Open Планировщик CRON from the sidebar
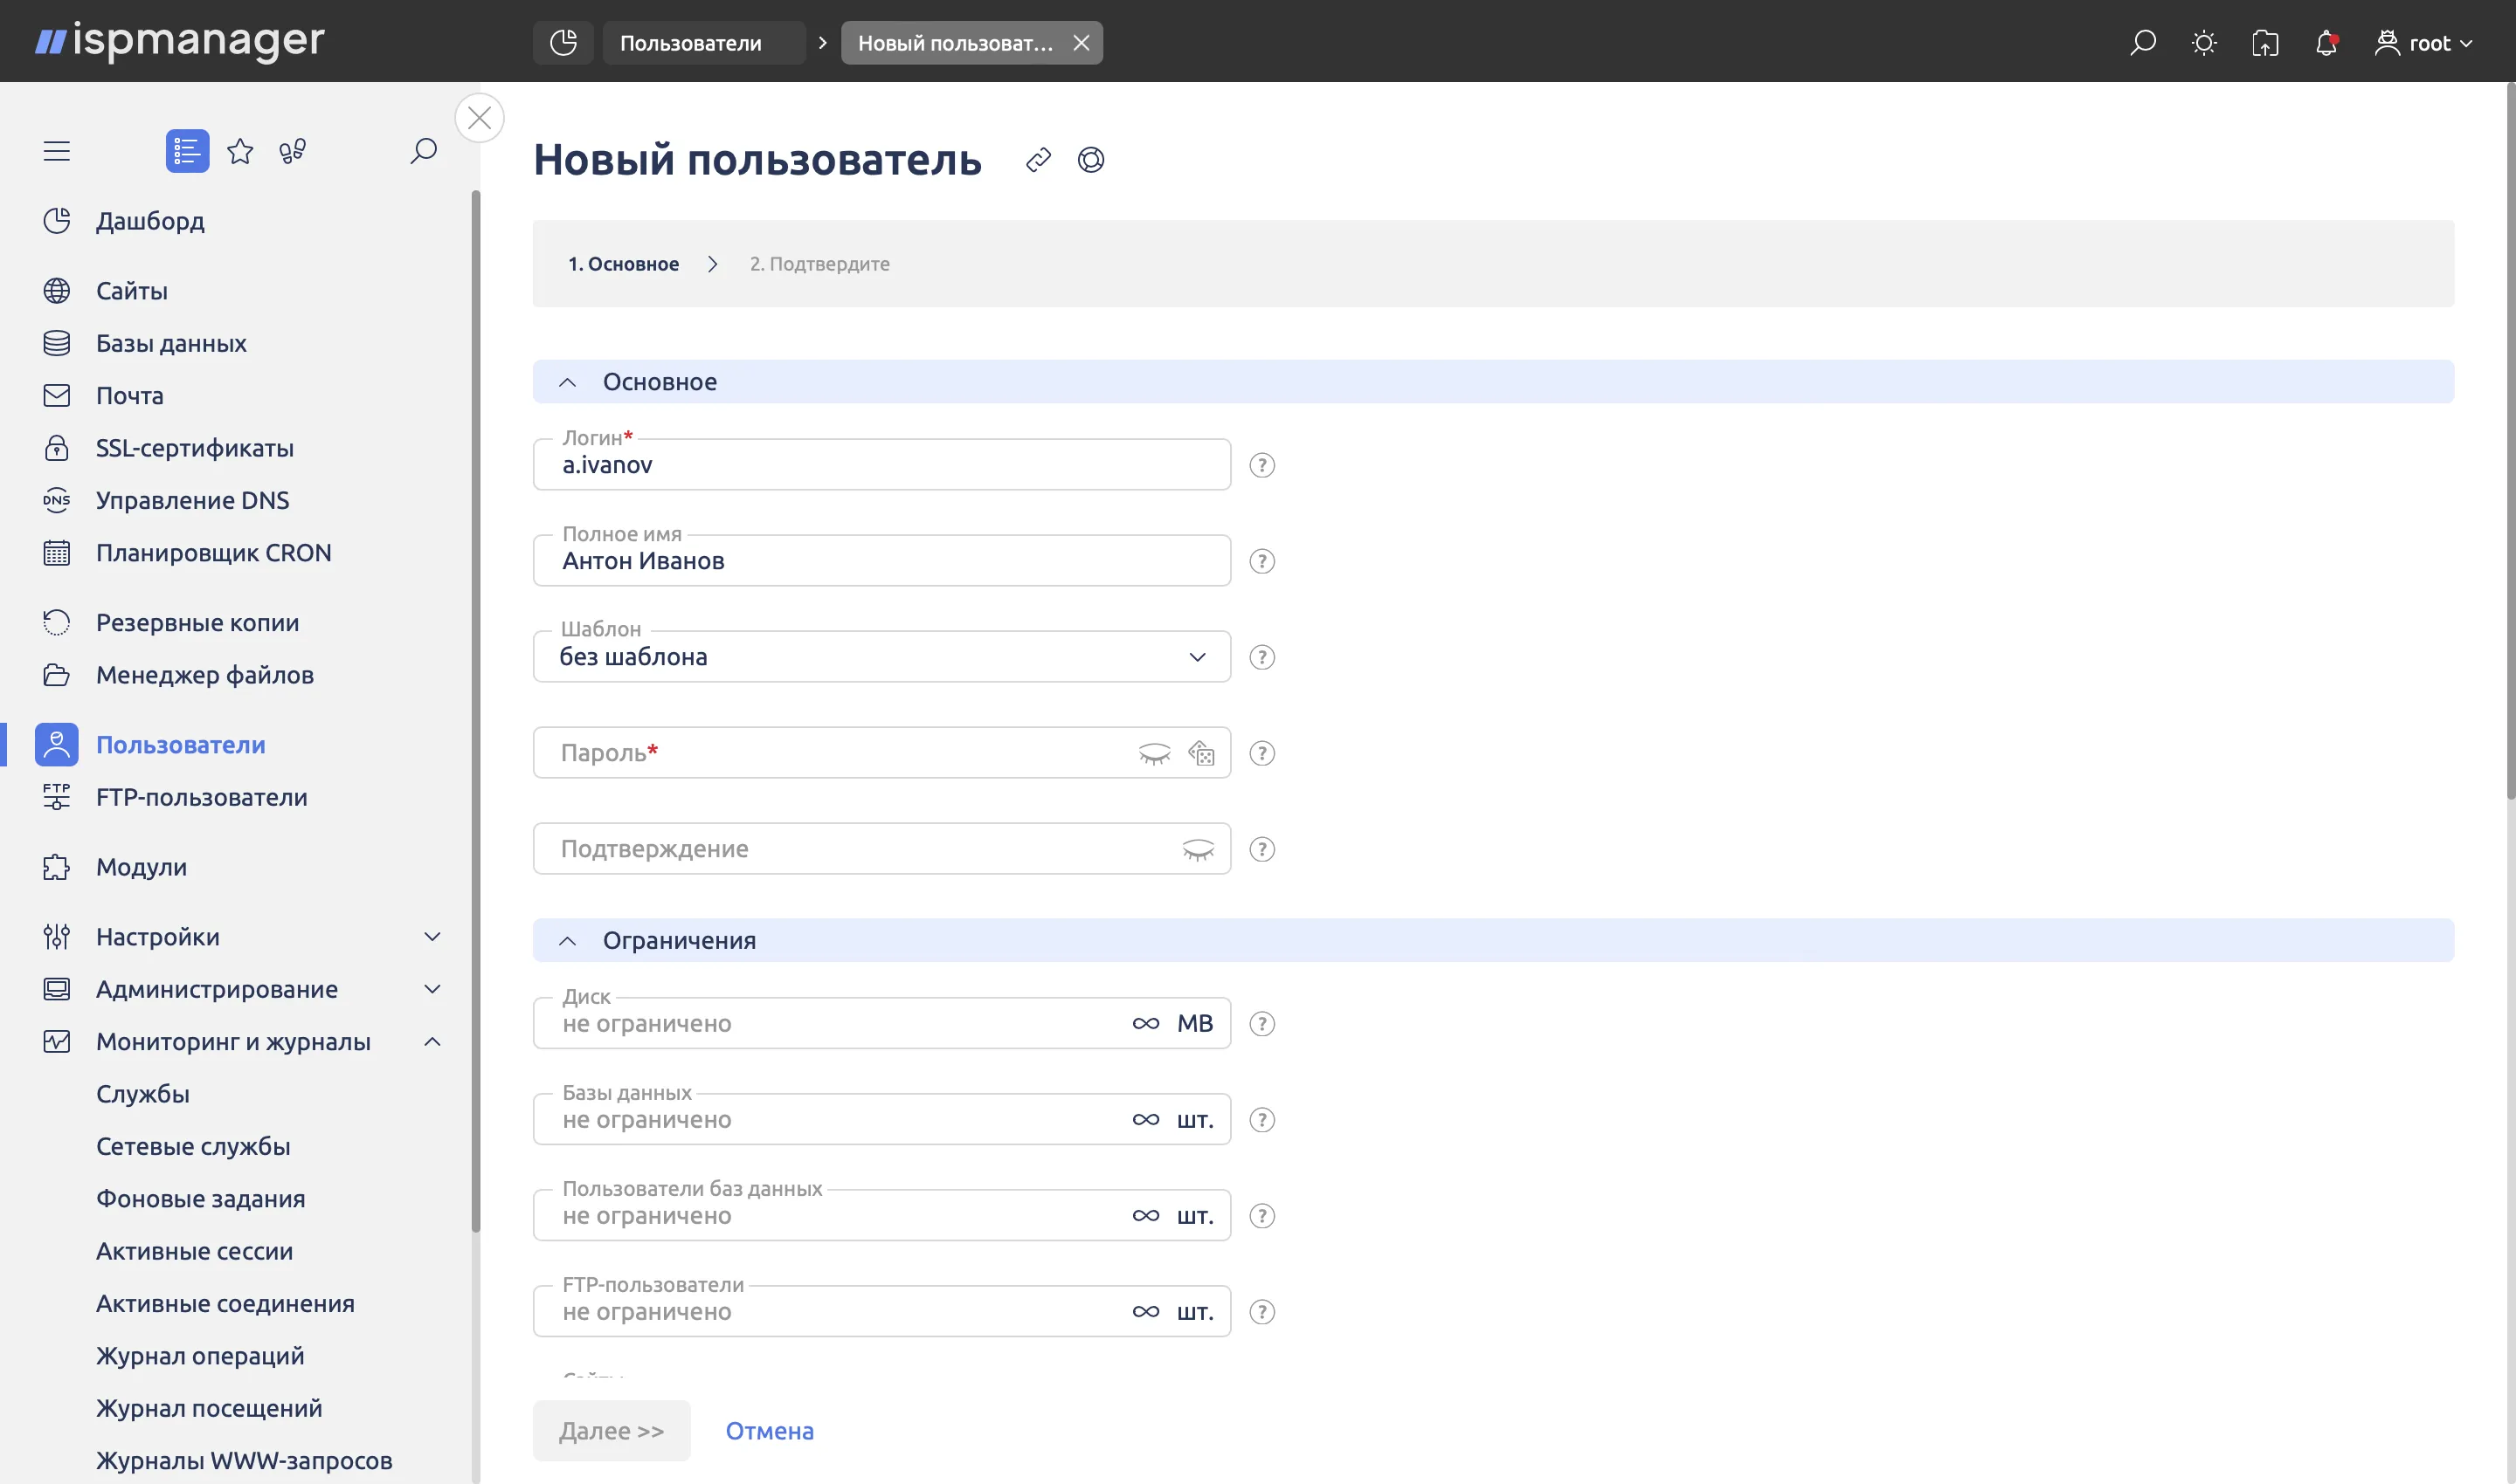The height and width of the screenshot is (1484, 2516). pos(213,552)
